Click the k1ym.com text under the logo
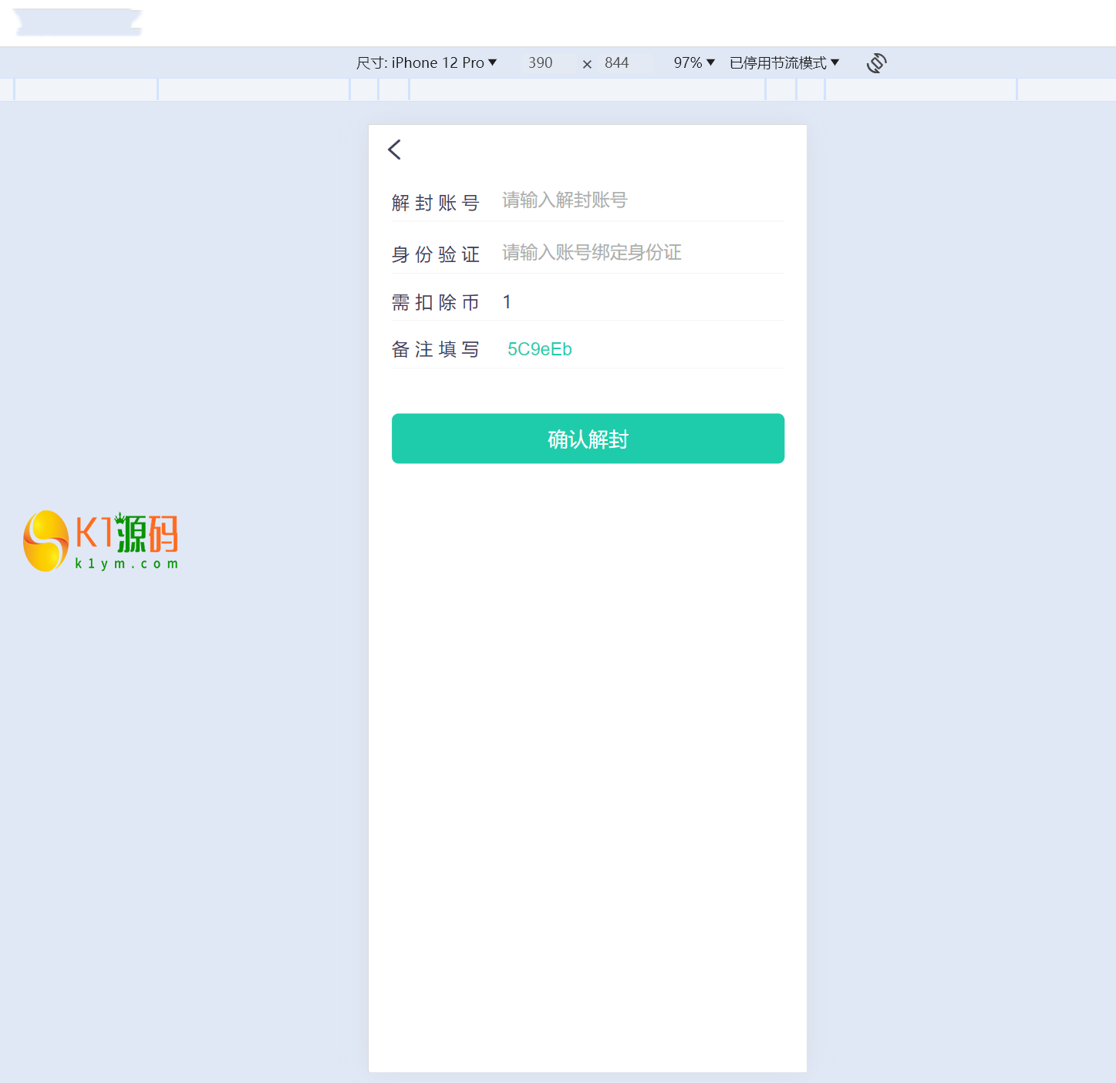 coord(126,564)
